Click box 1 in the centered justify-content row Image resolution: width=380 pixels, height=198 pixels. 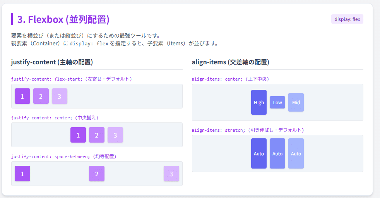tap(78, 135)
